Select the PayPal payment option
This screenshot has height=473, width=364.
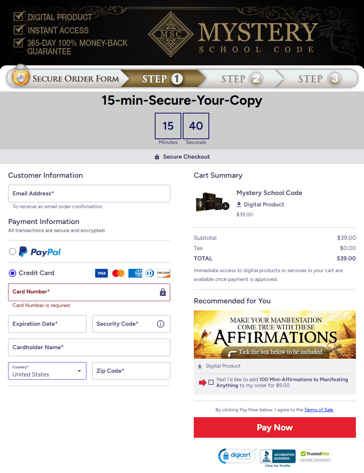(13, 252)
